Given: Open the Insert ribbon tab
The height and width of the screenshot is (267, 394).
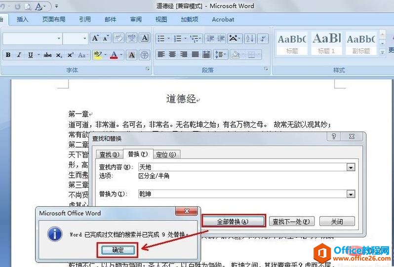Looking at the screenshot, I should [x=22, y=19].
